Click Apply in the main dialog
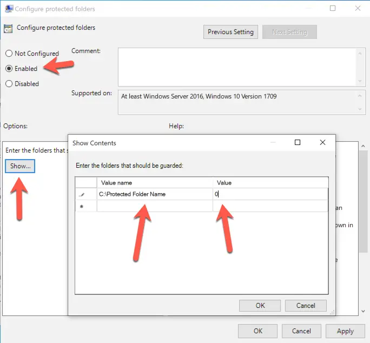The image size is (370, 343). 345,331
